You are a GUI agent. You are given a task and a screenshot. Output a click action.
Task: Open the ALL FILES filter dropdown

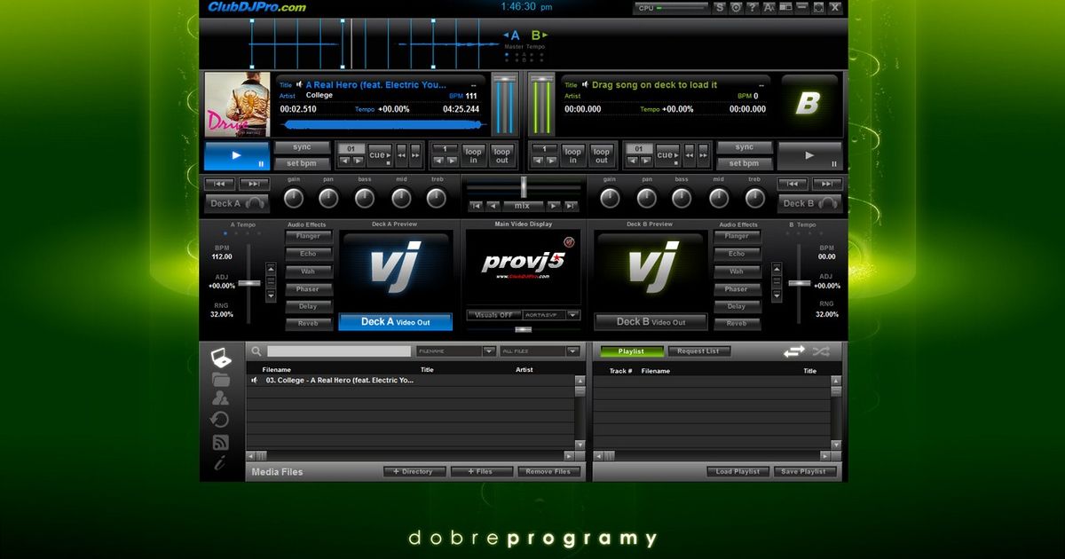click(x=572, y=351)
